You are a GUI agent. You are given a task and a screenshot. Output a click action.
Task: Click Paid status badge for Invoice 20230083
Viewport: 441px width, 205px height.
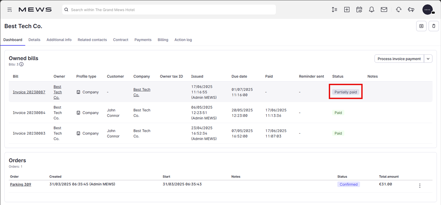(338, 133)
